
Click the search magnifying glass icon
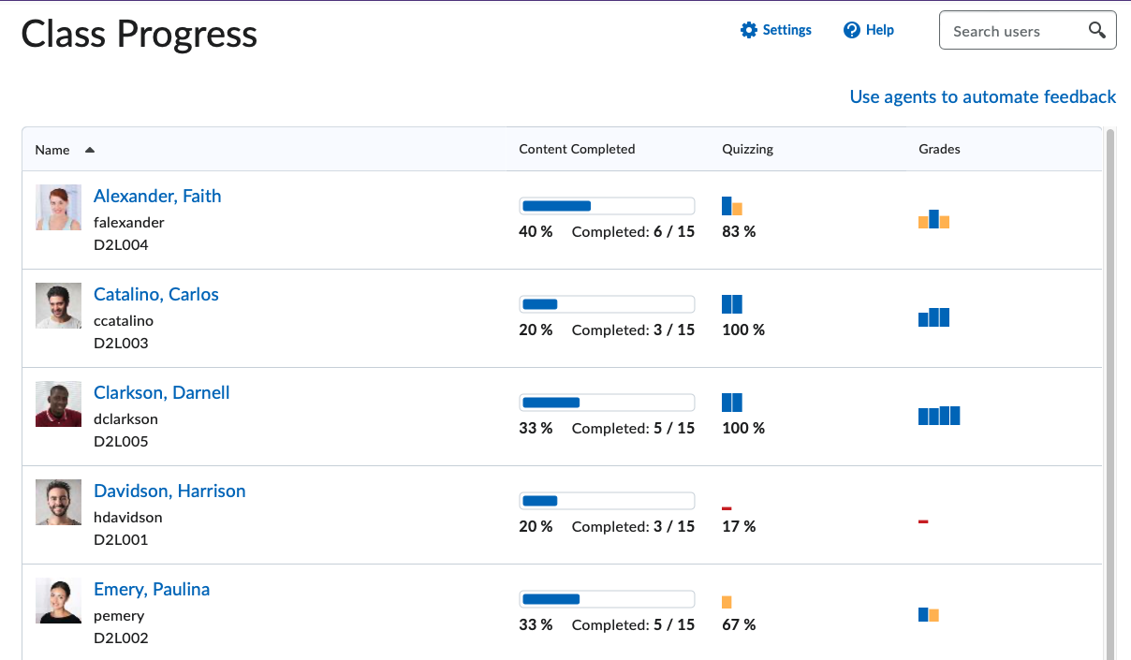(1097, 30)
